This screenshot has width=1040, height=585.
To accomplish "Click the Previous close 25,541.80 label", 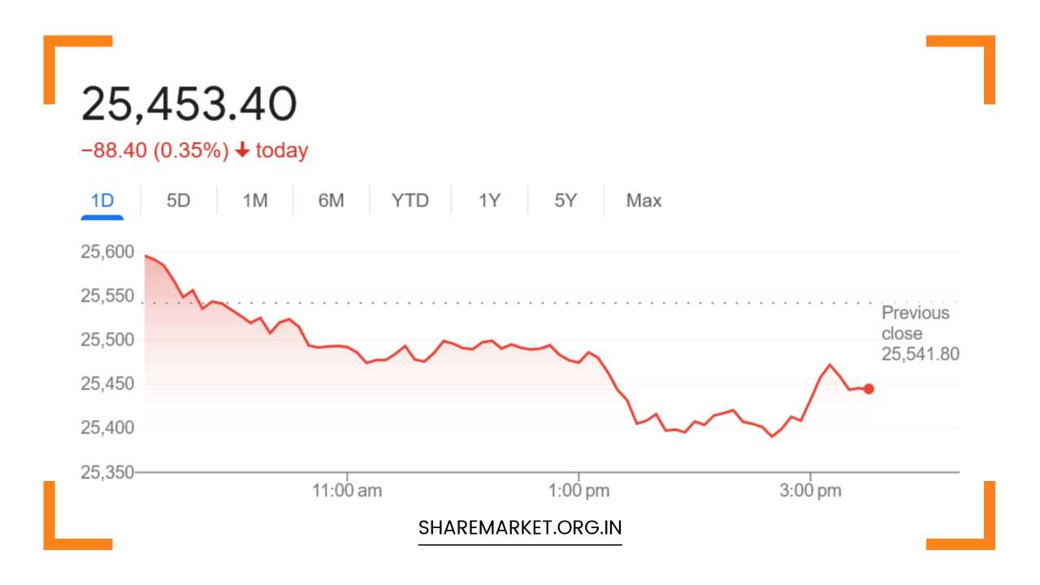I will pyautogui.click(x=917, y=333).
